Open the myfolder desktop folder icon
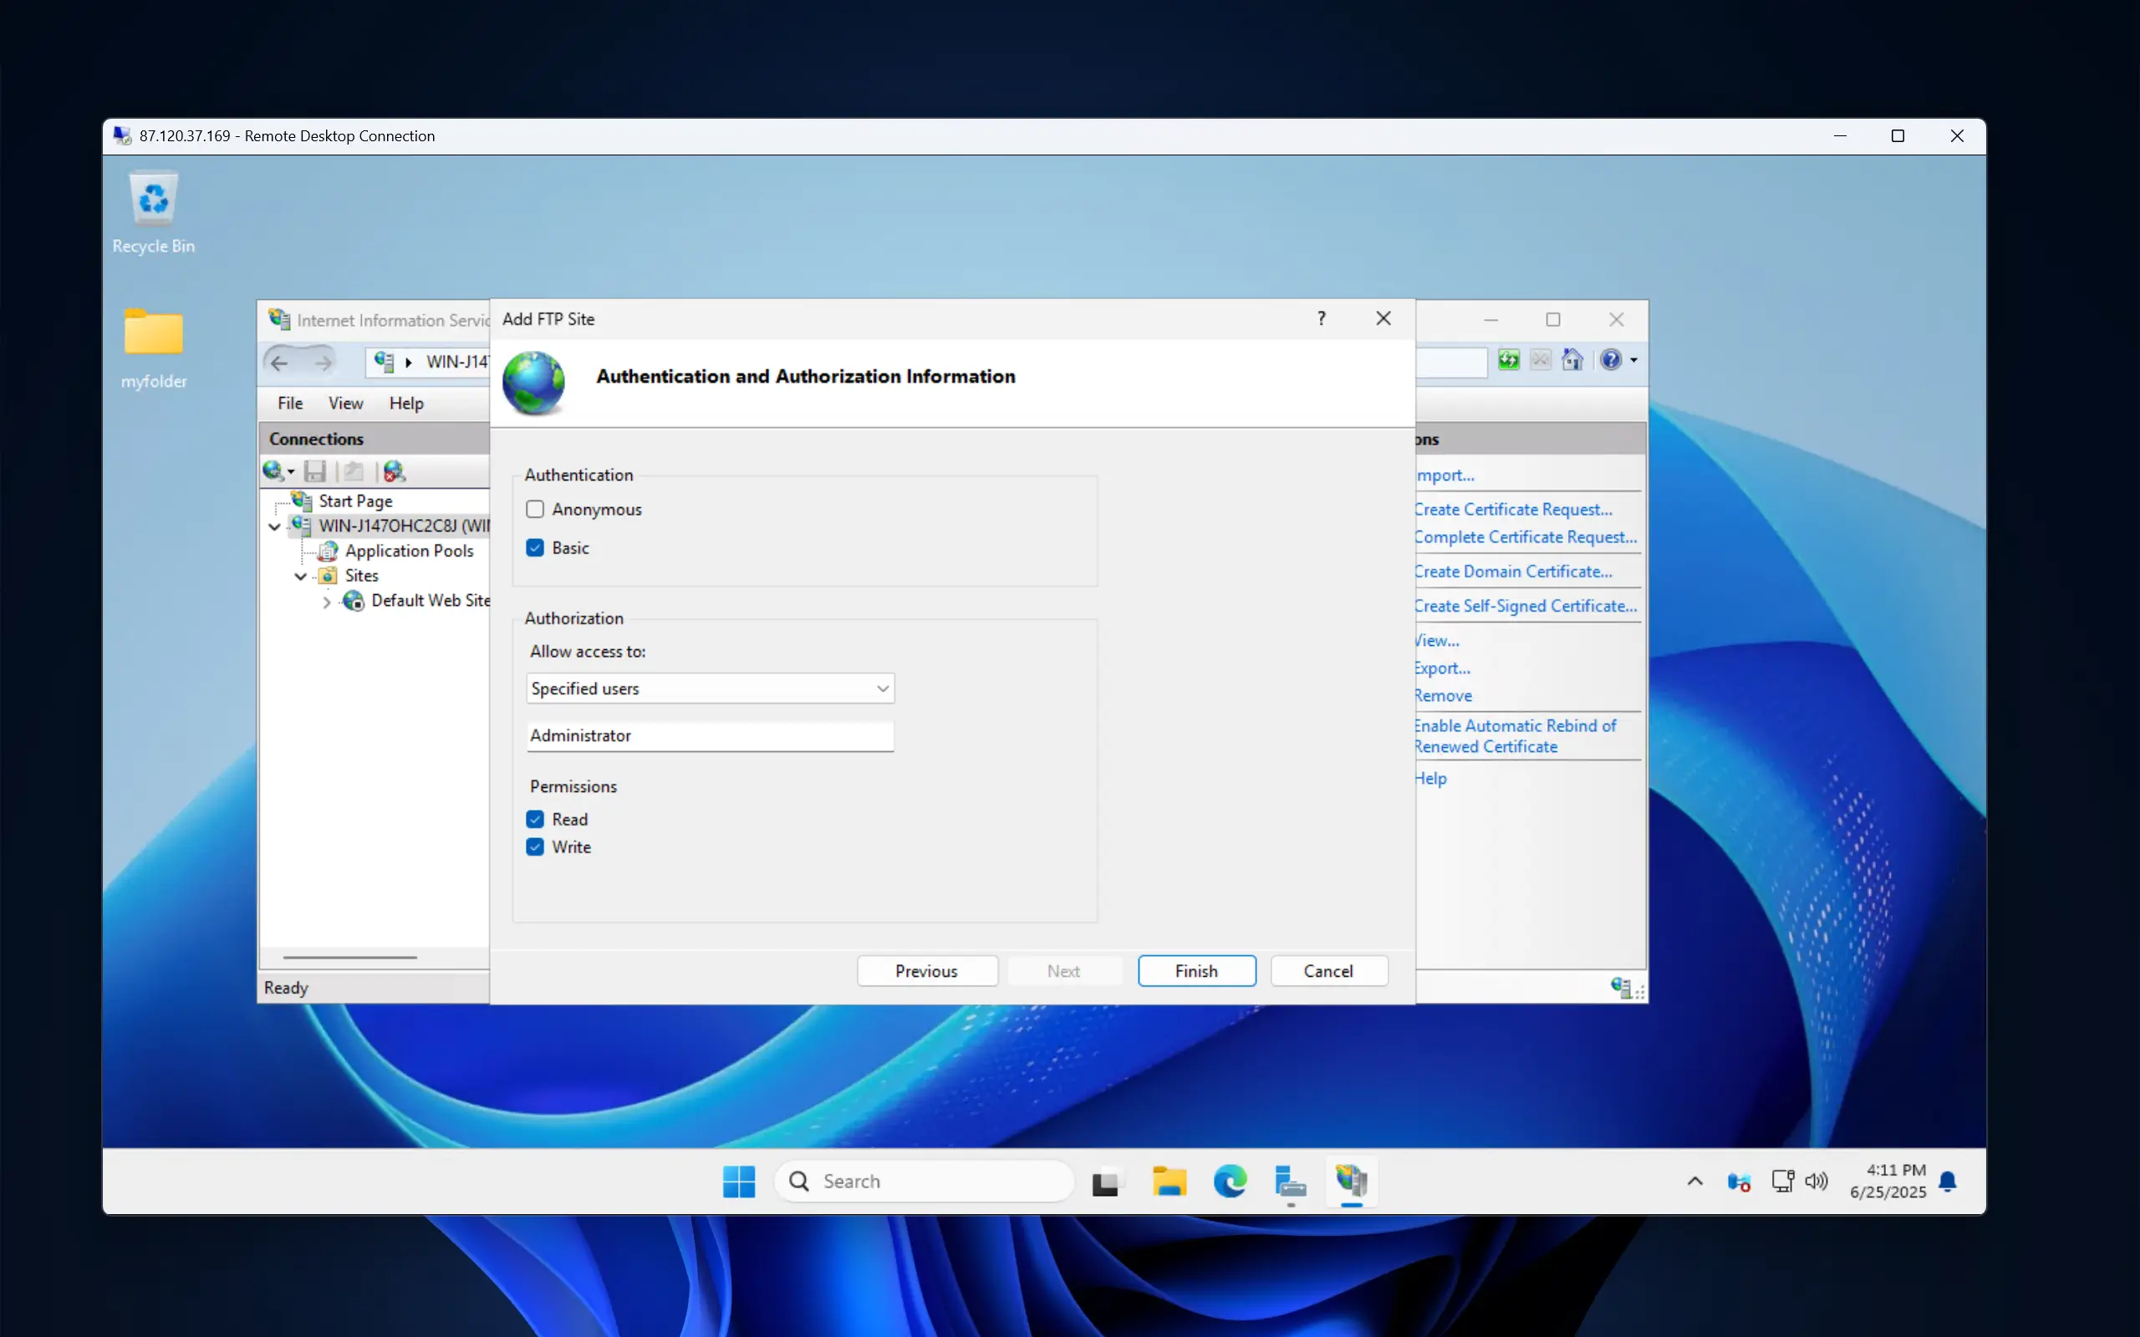 (154, 335)
